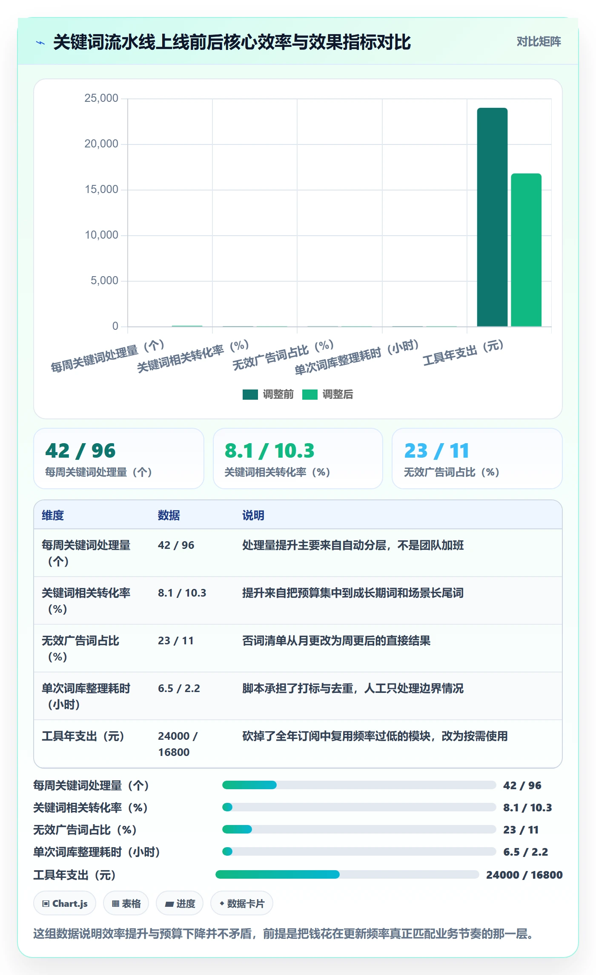This screenshot has height=975, width=596.
Task: Toggle the 调整后 legend swatch
Action: [310, 395]
